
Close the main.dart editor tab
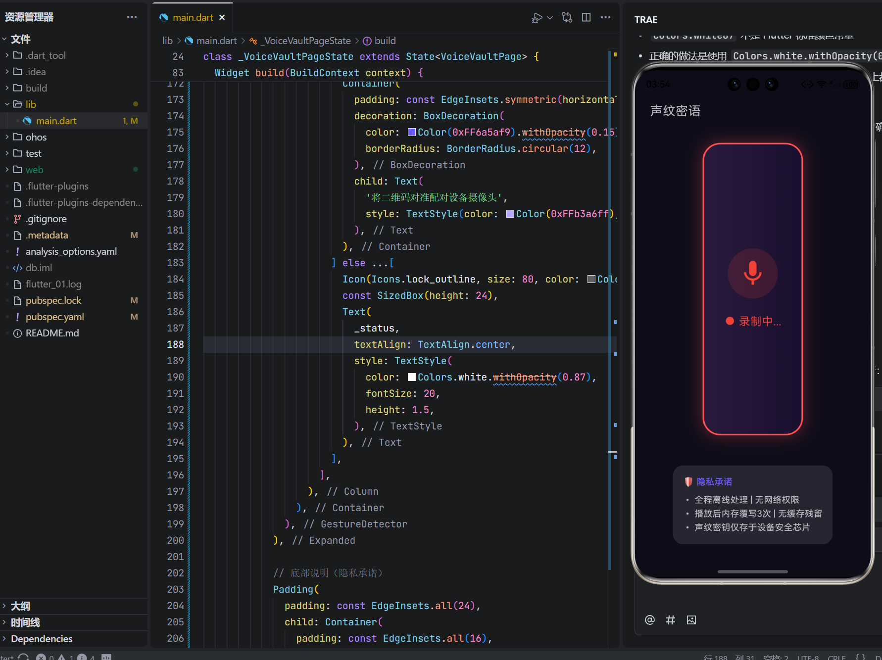click(x=222, y=17)
